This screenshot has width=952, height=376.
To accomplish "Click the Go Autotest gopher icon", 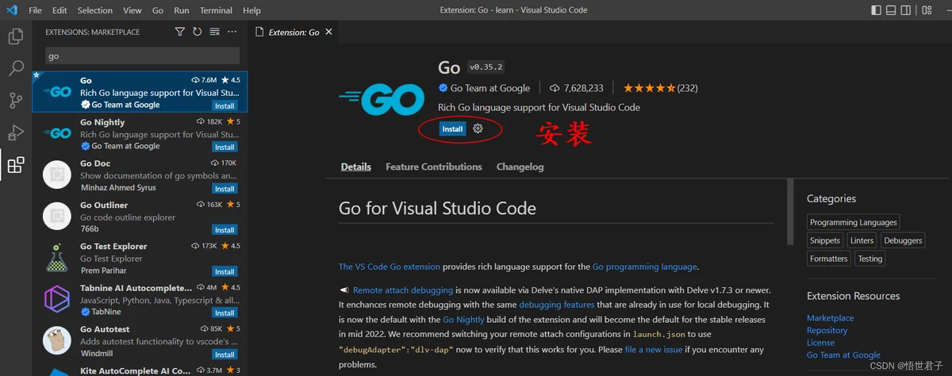I will [56, 340].
